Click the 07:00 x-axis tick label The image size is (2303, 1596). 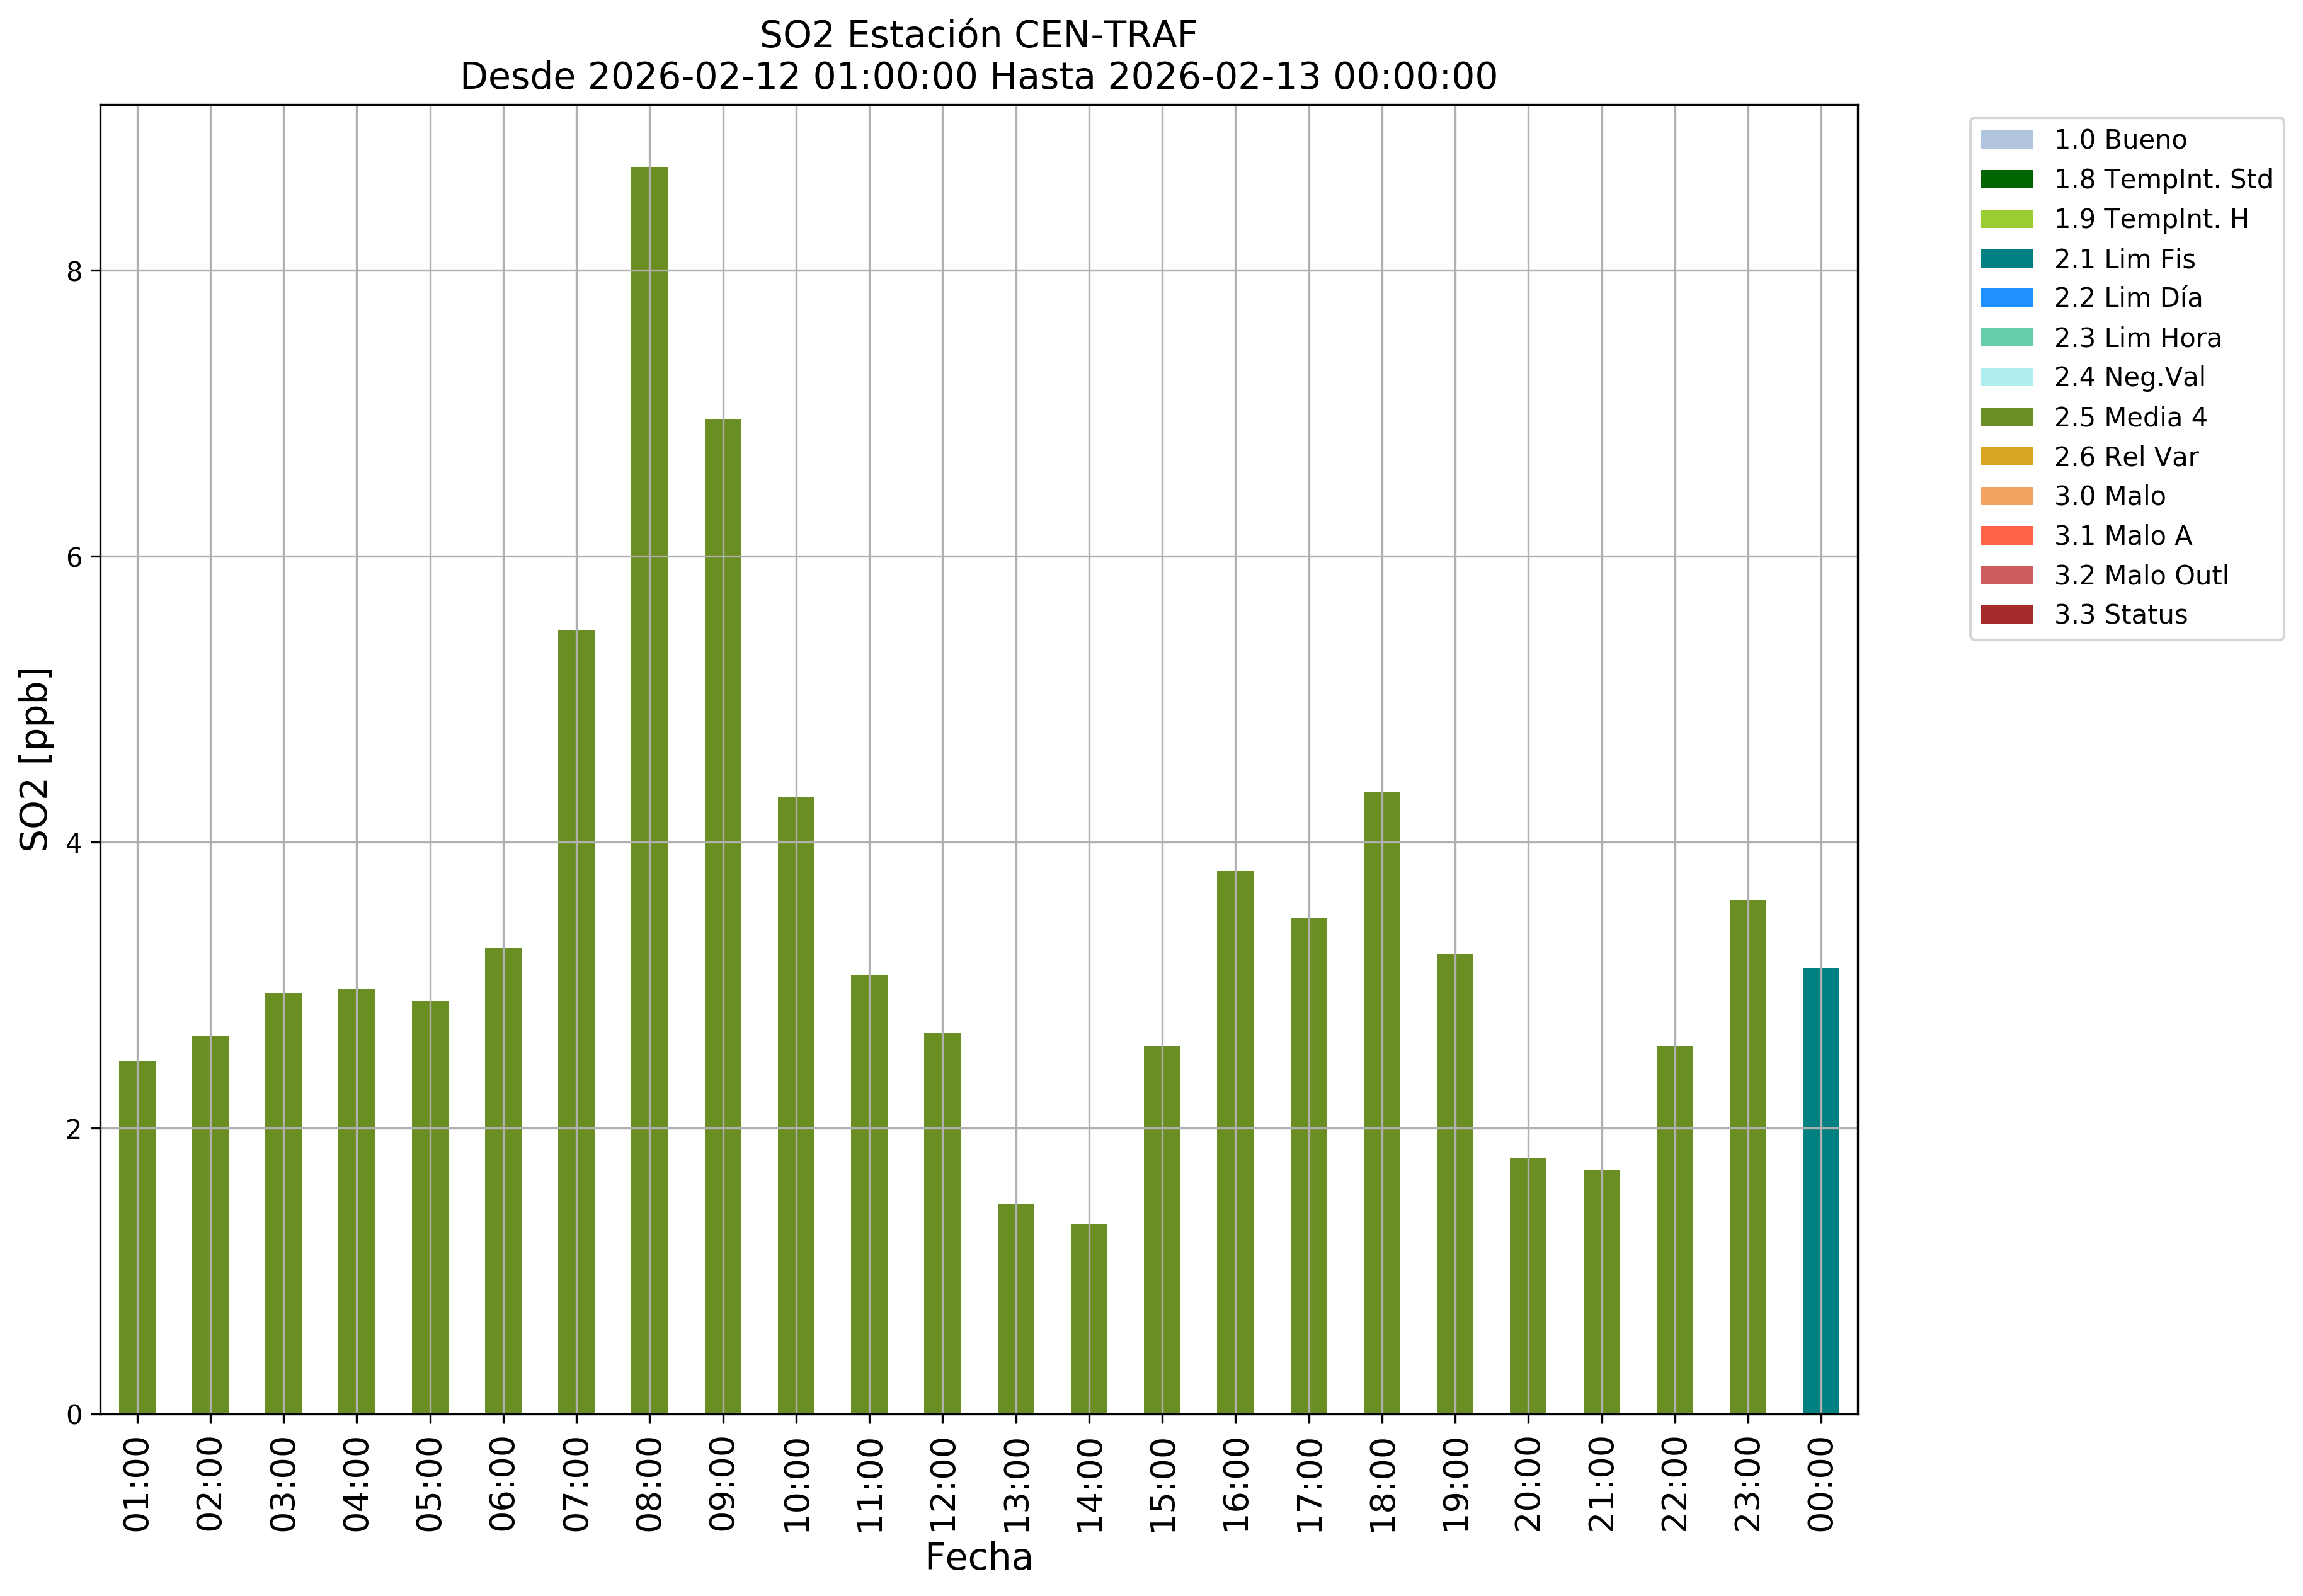coord(576,1484)
